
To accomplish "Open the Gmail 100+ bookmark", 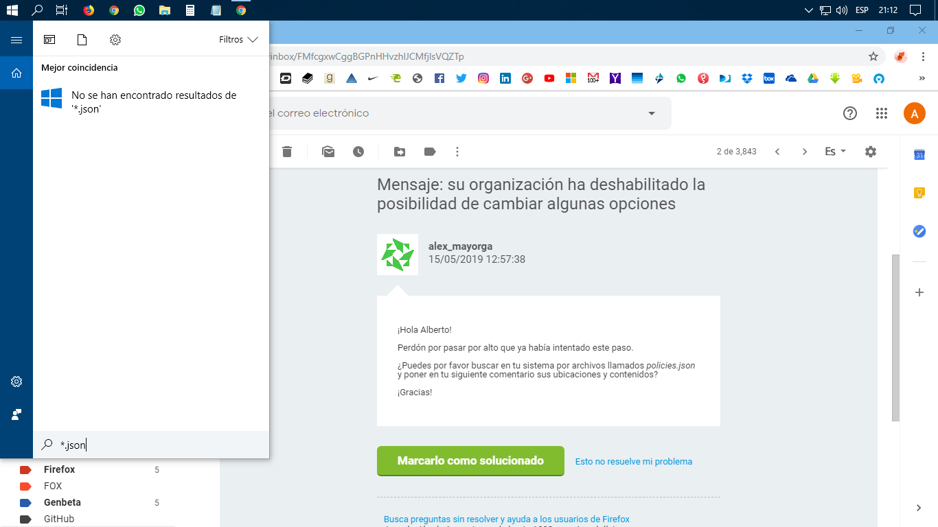I will click(x=593, y=78).
